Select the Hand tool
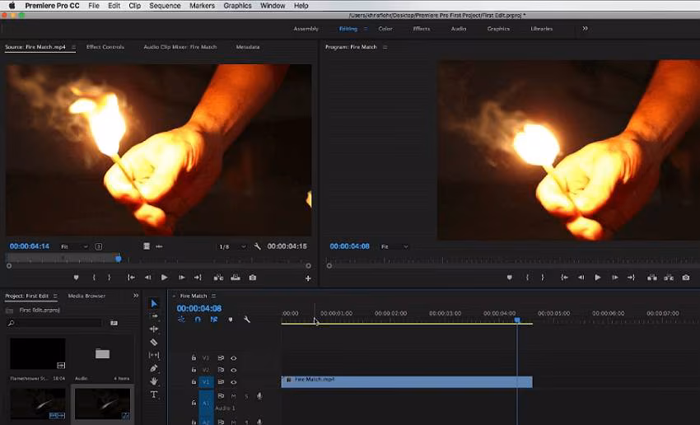700x425 pixels. coord(154,381)
